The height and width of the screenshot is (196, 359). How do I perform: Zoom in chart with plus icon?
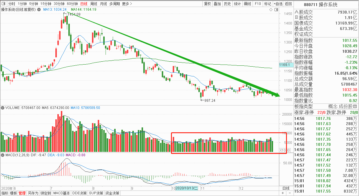click(x=283, y=193)
